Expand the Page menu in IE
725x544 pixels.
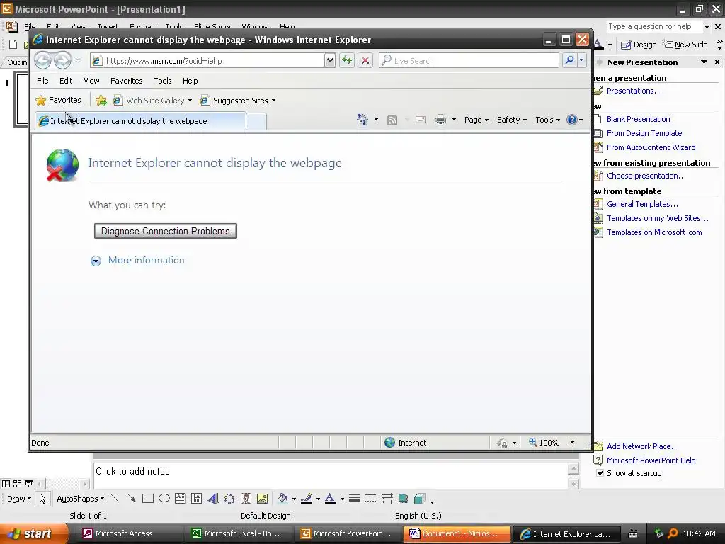pos(476,120)
